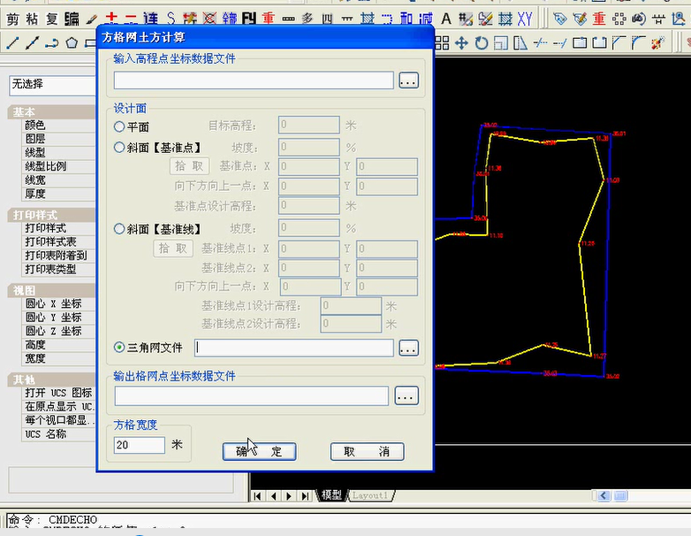Screen dimensions: 691x536
Task: Click the 线宽 property row
Action: point(58,180)
